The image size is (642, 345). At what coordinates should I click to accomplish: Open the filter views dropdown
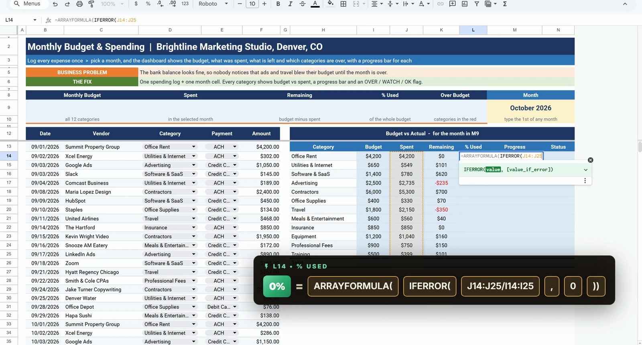490,4
